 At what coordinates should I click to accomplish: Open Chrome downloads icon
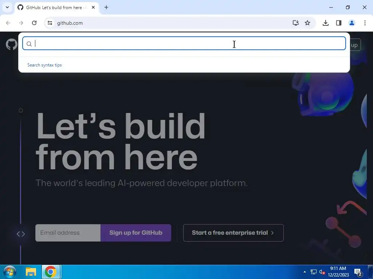pos(325,23)
